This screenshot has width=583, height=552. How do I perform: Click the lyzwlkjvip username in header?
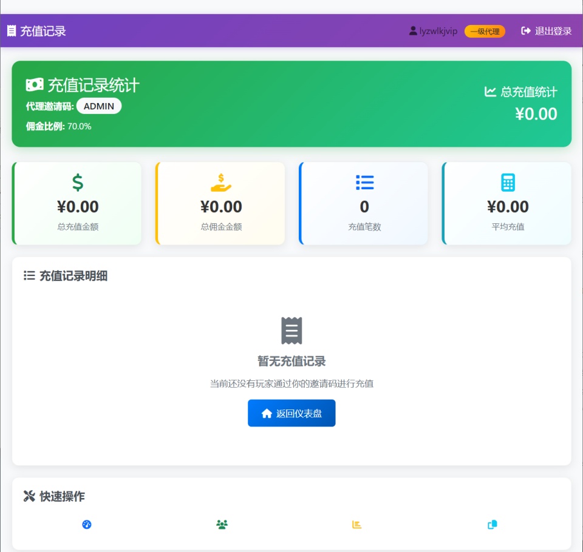click(434, 31)
